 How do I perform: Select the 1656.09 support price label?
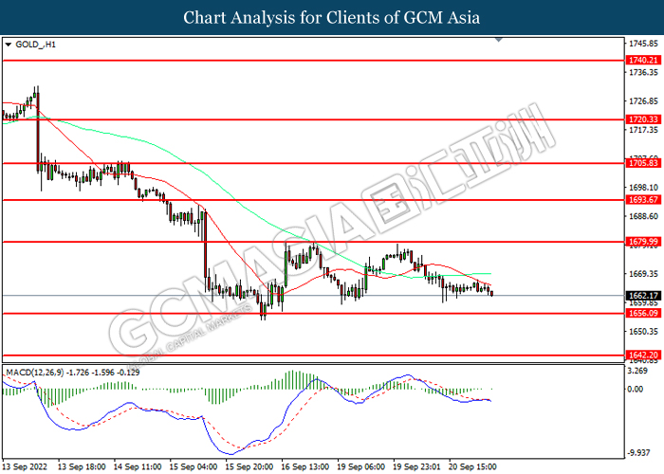(643, 314)
